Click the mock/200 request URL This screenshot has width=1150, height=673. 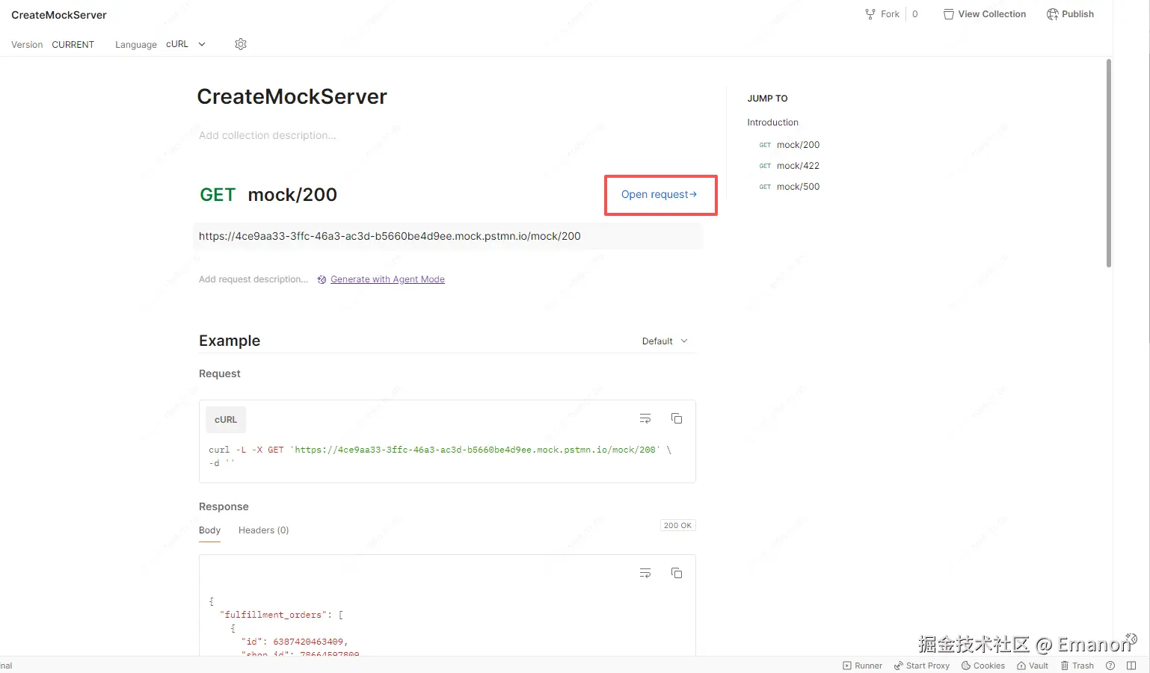tap(390, 236)
